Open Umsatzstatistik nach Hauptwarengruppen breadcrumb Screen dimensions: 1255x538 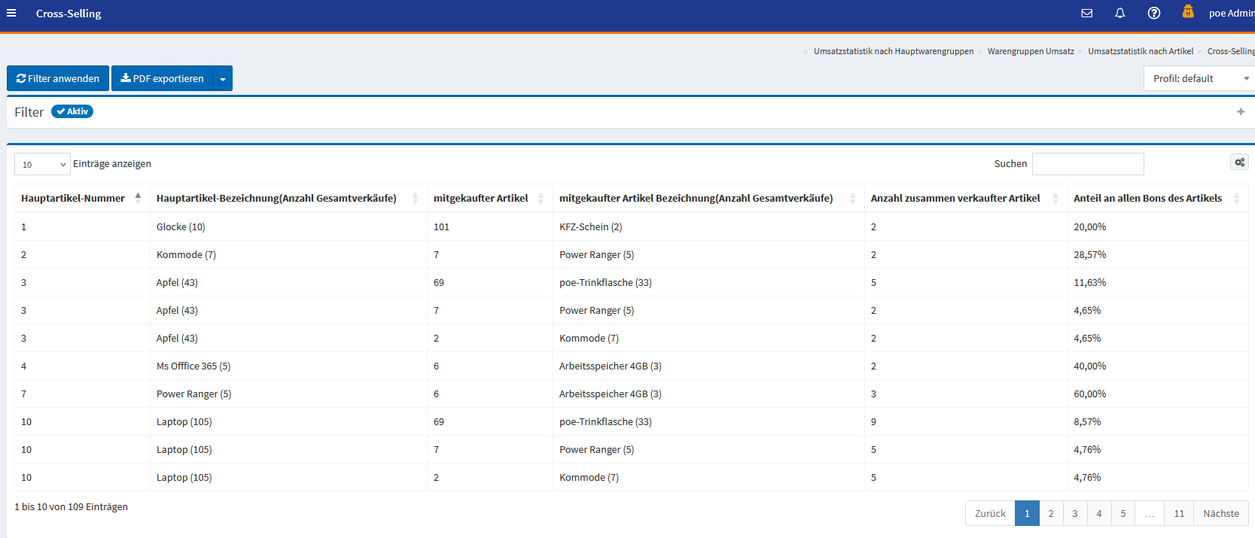point(893,51)
